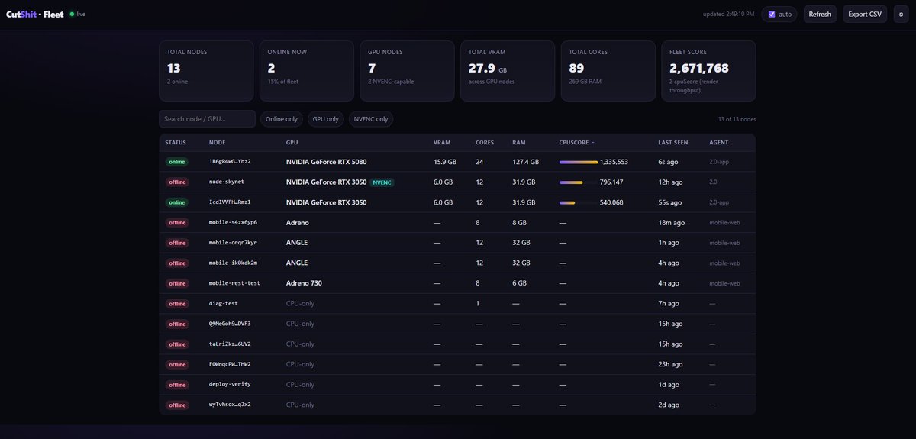Open settings via the gear icon button
This screenshot has width=916, height=439.
901,14
